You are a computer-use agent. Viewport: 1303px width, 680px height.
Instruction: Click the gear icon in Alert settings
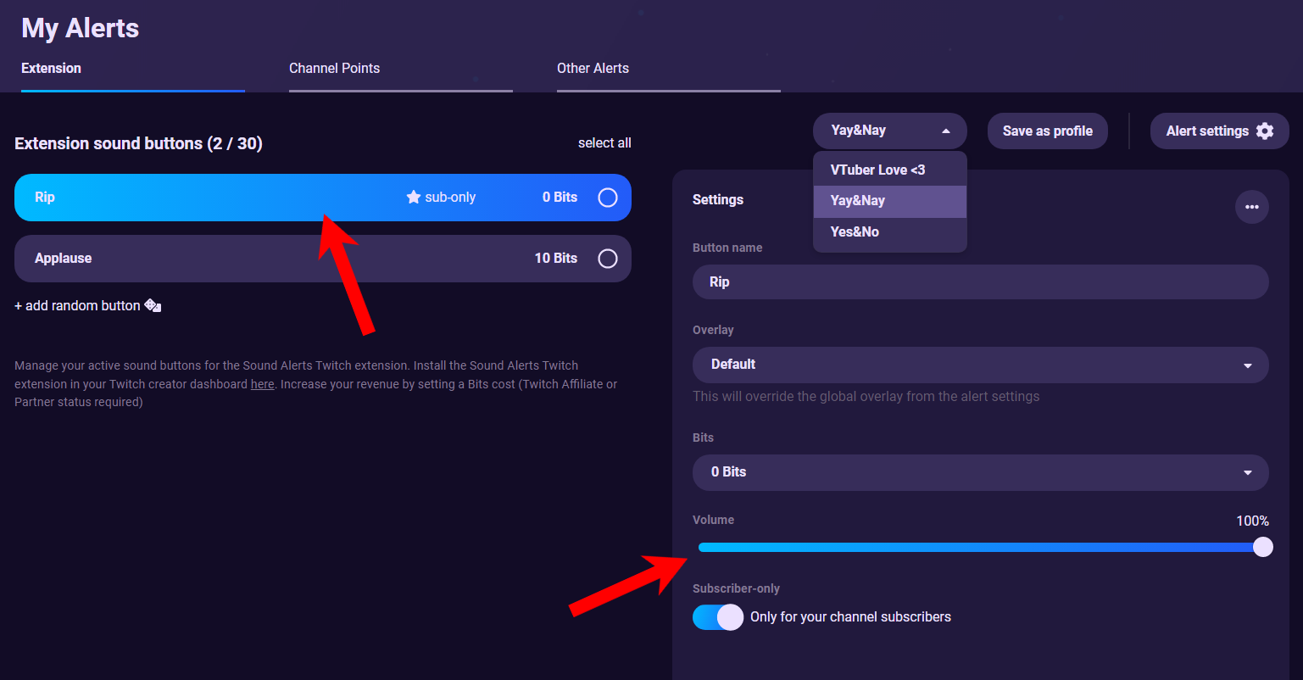click(1264, 131)
